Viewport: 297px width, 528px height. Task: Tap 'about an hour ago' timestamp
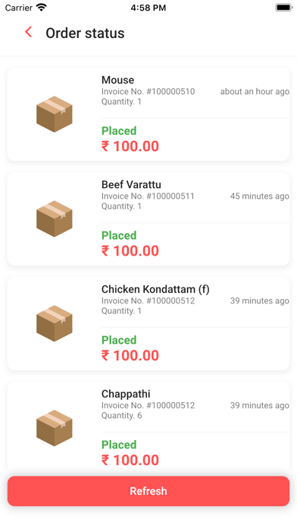[x=255, y=92]
